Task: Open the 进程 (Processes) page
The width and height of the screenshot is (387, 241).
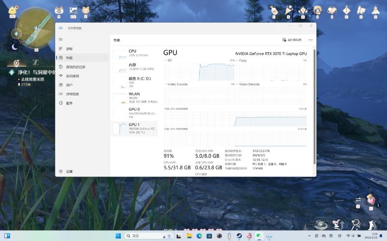Action: tap(82, 49)
